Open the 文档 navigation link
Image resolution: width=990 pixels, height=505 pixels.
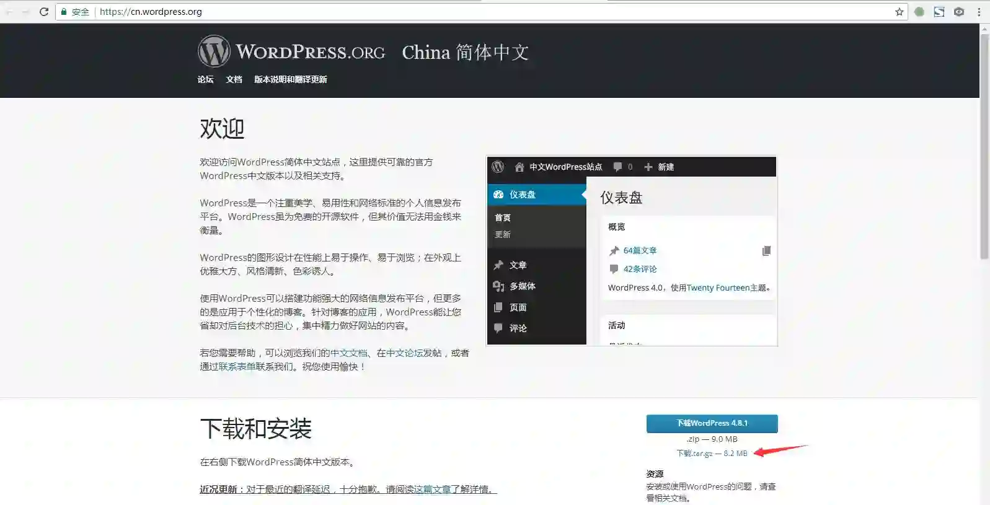(234, 79)
